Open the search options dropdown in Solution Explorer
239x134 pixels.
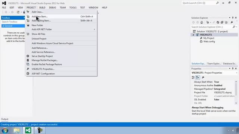click(x=236, y=27)
